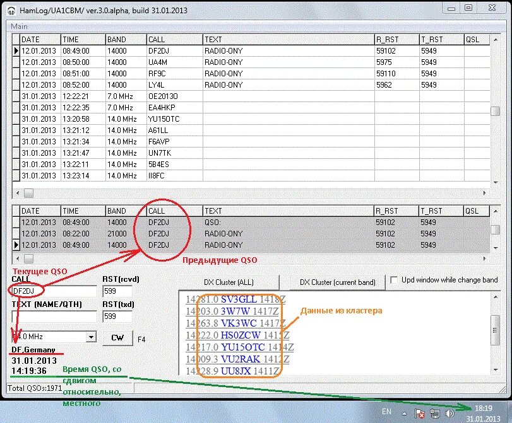Select 5B4ES call row

click(x=158, y=165)
